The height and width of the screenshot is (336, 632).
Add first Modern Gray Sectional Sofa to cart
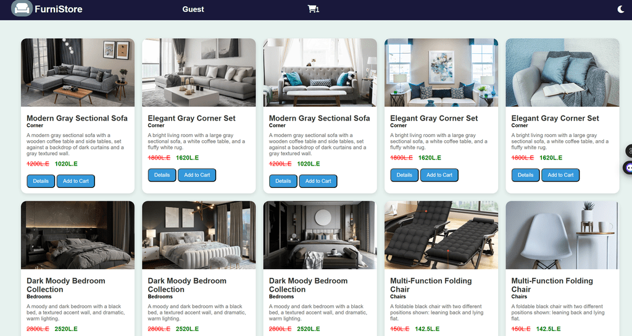tap(76, 181)
